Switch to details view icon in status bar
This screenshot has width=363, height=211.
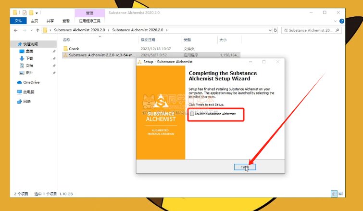[334, 194]
